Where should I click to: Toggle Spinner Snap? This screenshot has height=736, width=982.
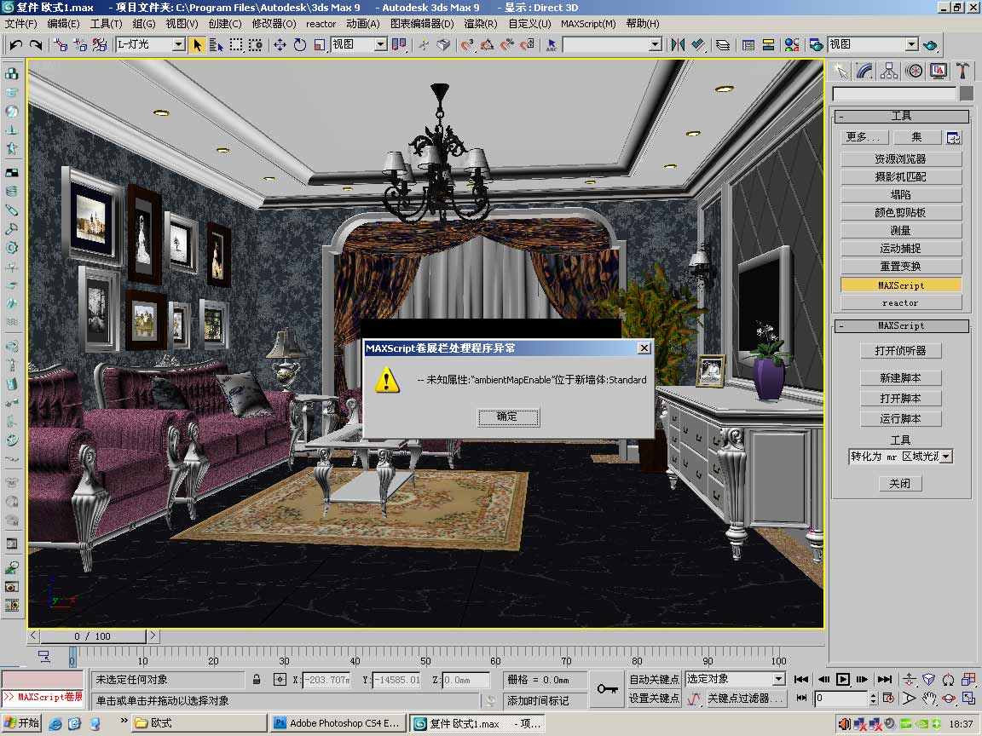point(528,44)
